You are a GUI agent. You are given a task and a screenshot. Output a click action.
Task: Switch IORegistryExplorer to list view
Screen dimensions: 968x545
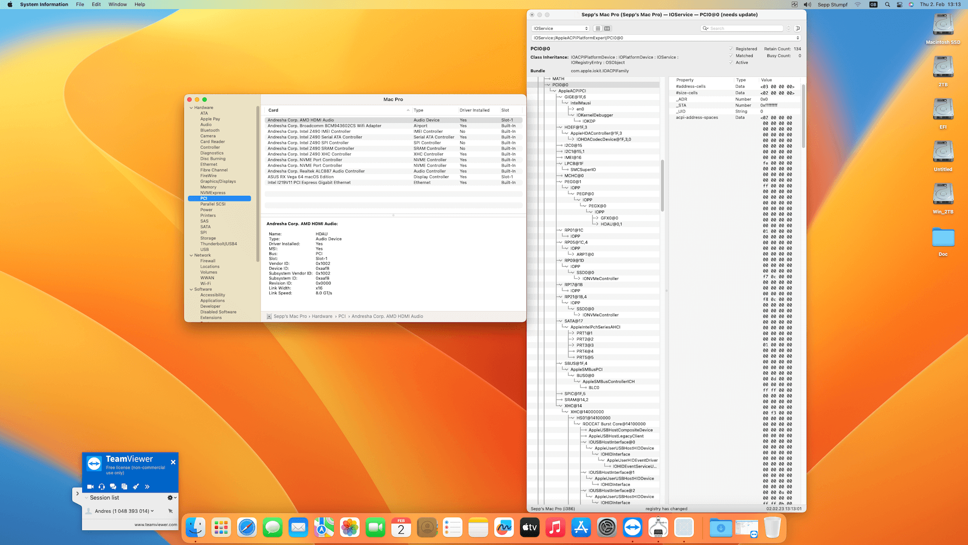coord(597,28)
